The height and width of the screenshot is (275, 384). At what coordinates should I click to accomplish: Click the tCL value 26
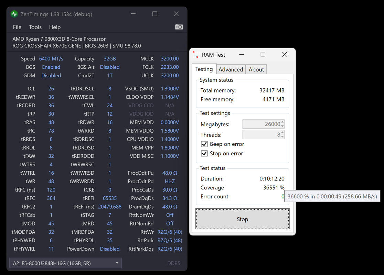click(x=51, y=89)
